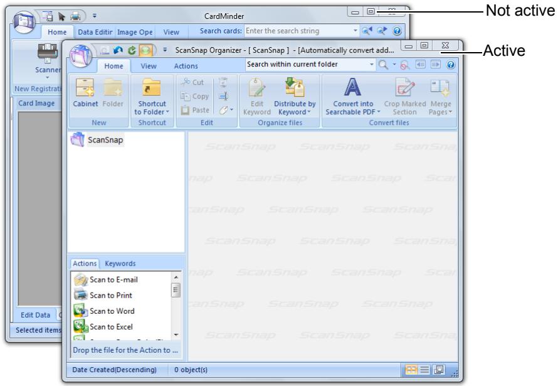The height and width of the screenshot is (386, 558).
Task: Expand Merge Pages dropdown
Action: tap(450, 112)
